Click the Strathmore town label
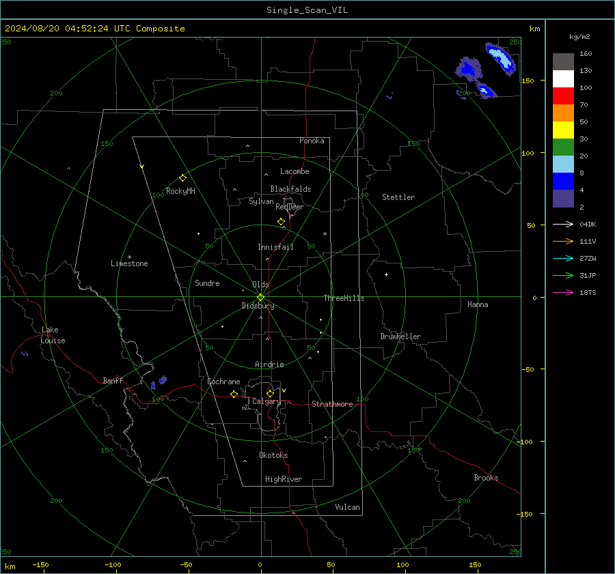The image size is (615, 574). point(332,404)
